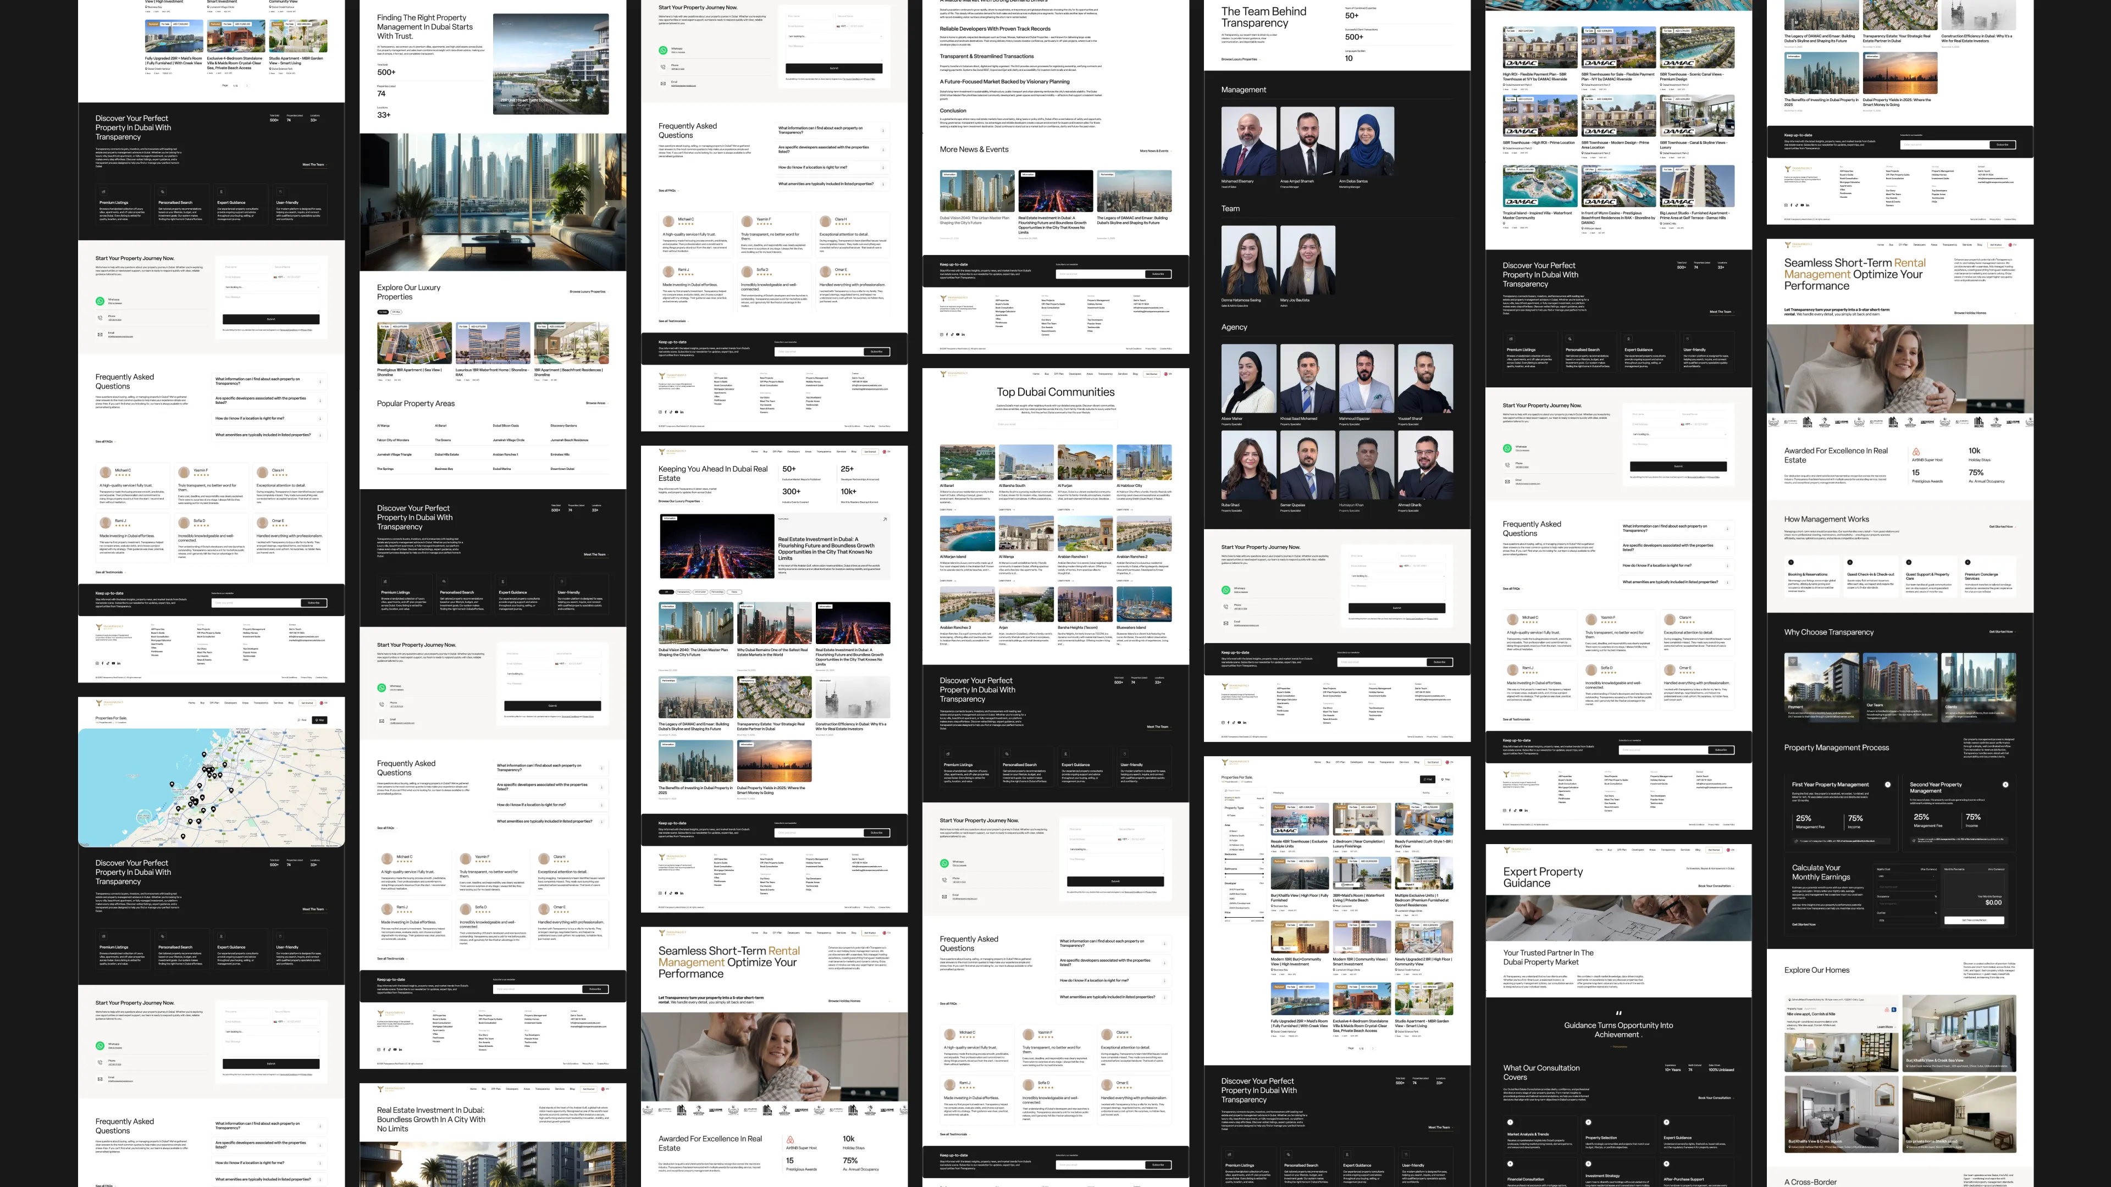
Task: Select the News filter tab on the blog page
Action: [734, 592]
